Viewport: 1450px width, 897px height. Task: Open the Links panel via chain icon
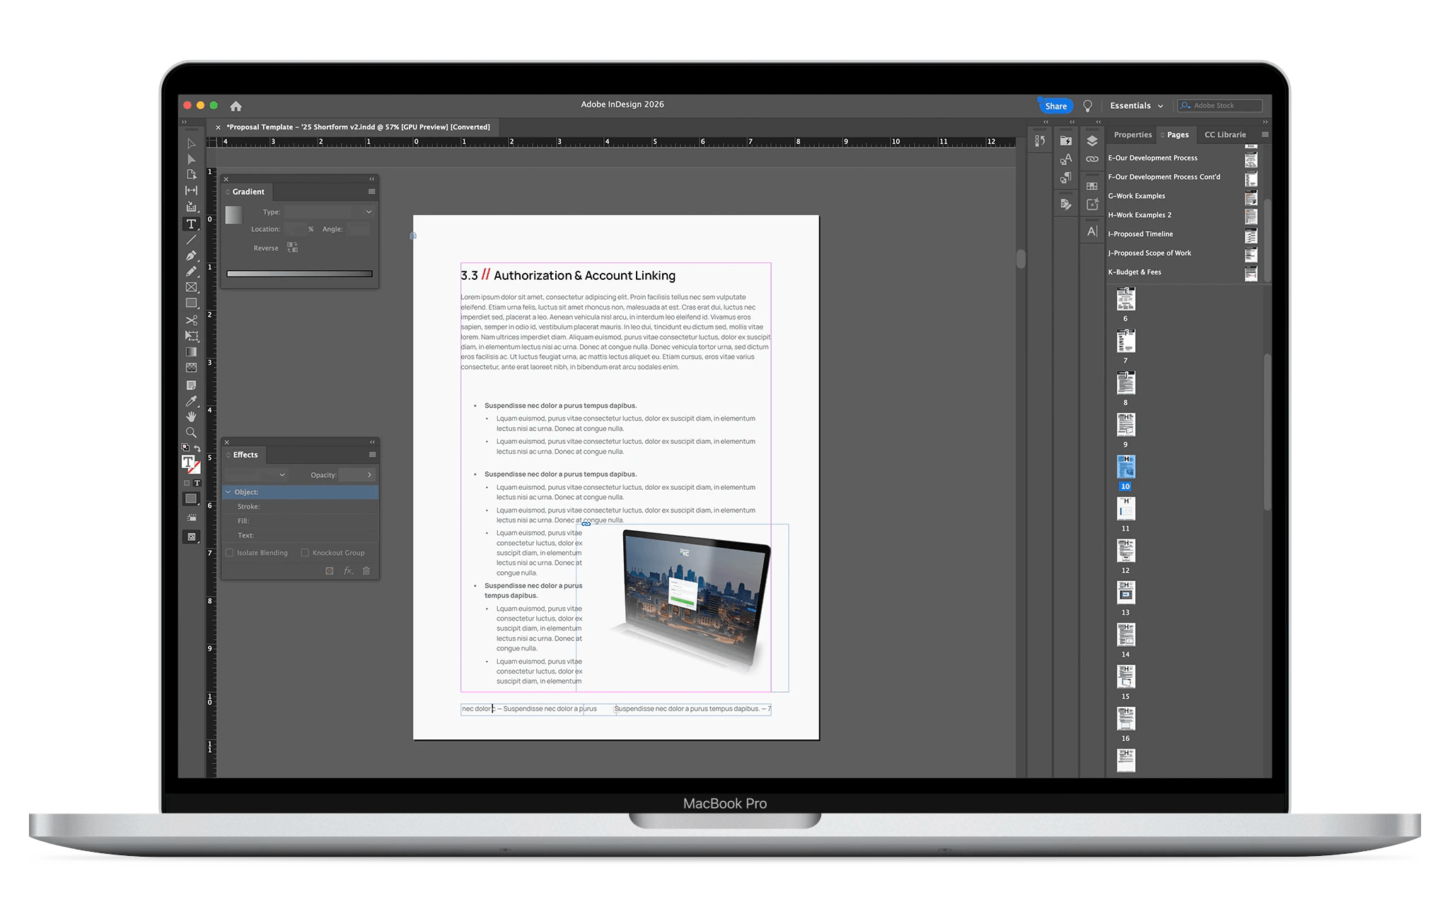pos(1093,158)
